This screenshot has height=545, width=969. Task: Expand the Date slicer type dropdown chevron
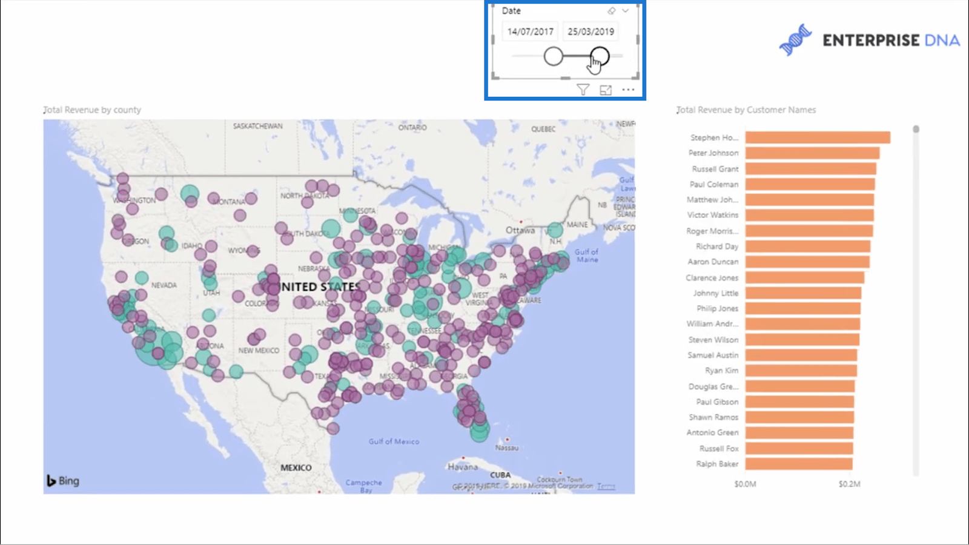626,11
